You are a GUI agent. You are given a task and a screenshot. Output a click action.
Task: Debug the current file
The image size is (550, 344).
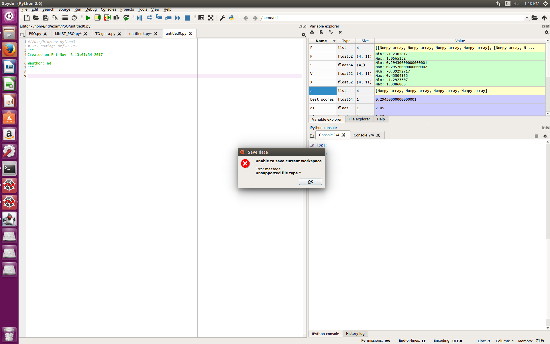[x=140, y=18]
